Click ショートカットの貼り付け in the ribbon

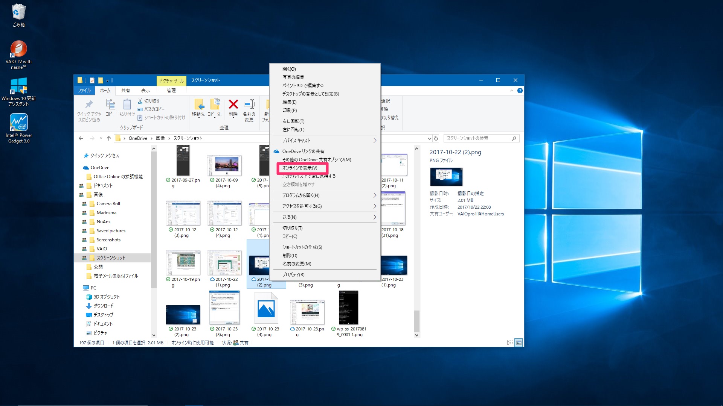click(161, 118)
